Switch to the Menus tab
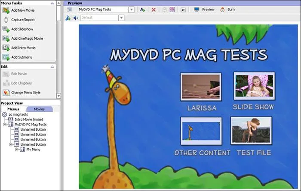Image resolution: width=301 pixels, height=191 pixels. pos(13,109)
